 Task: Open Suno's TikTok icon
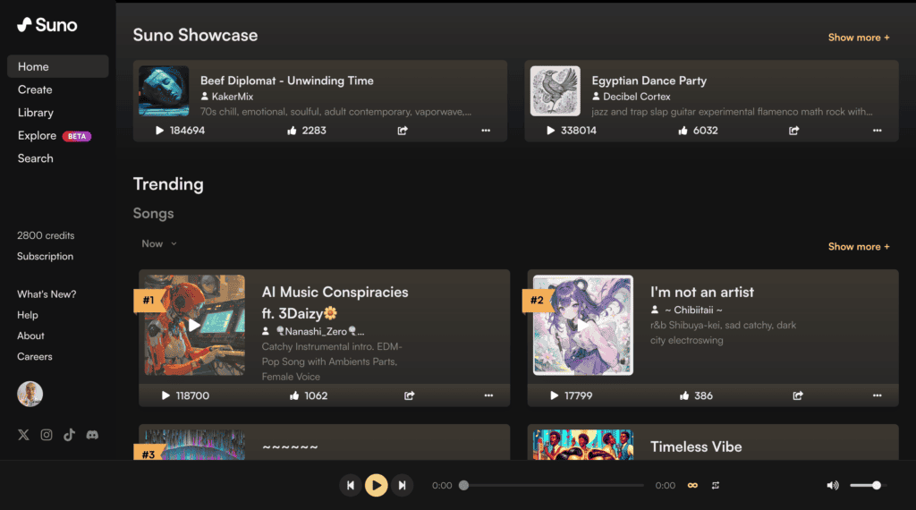click(69, 435)
